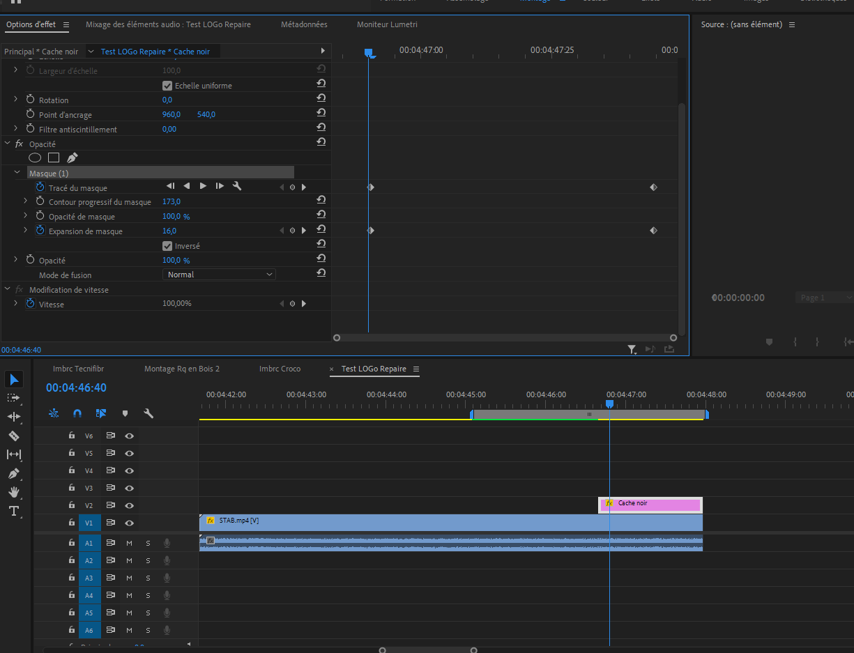
Task: Mute the A1 audio track
Action: [x=129, y=543]
